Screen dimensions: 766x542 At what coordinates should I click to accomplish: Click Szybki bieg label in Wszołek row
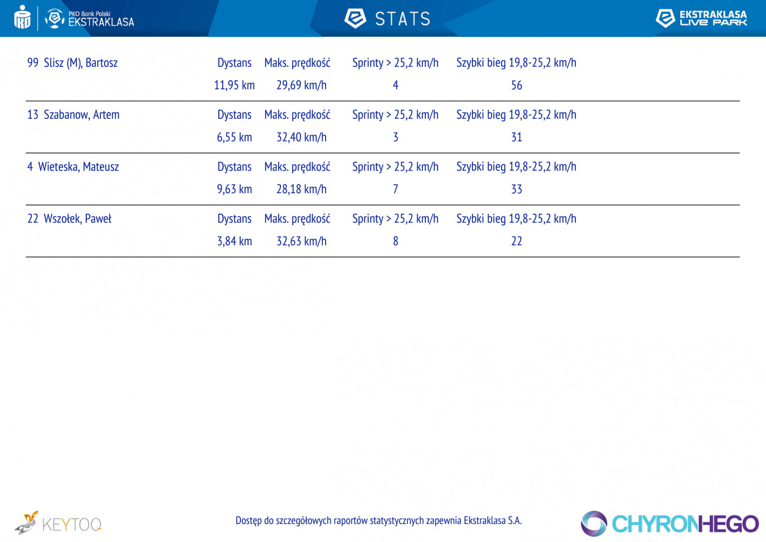pos(516,219)
